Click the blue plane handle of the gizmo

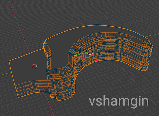86,58
